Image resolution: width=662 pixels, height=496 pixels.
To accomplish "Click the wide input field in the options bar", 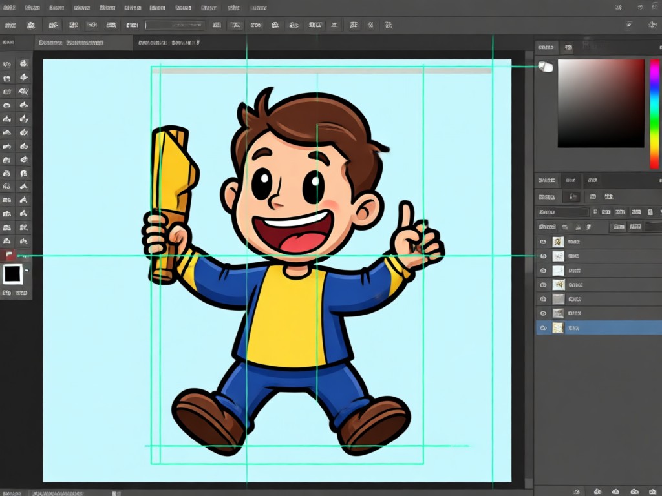I will 175,25.
